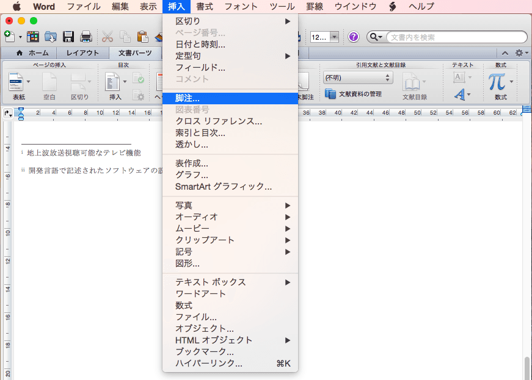The height and width of the screenshot is (380, 532).
Task: Open the Word application menu
Action: [44, 7]
